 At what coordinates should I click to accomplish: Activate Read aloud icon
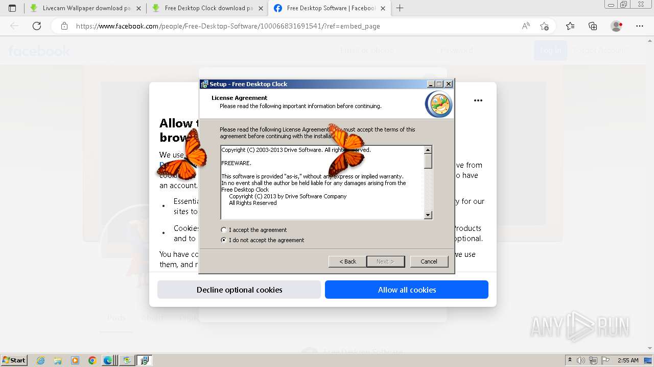pyautogui.click(x=525, y=26)
